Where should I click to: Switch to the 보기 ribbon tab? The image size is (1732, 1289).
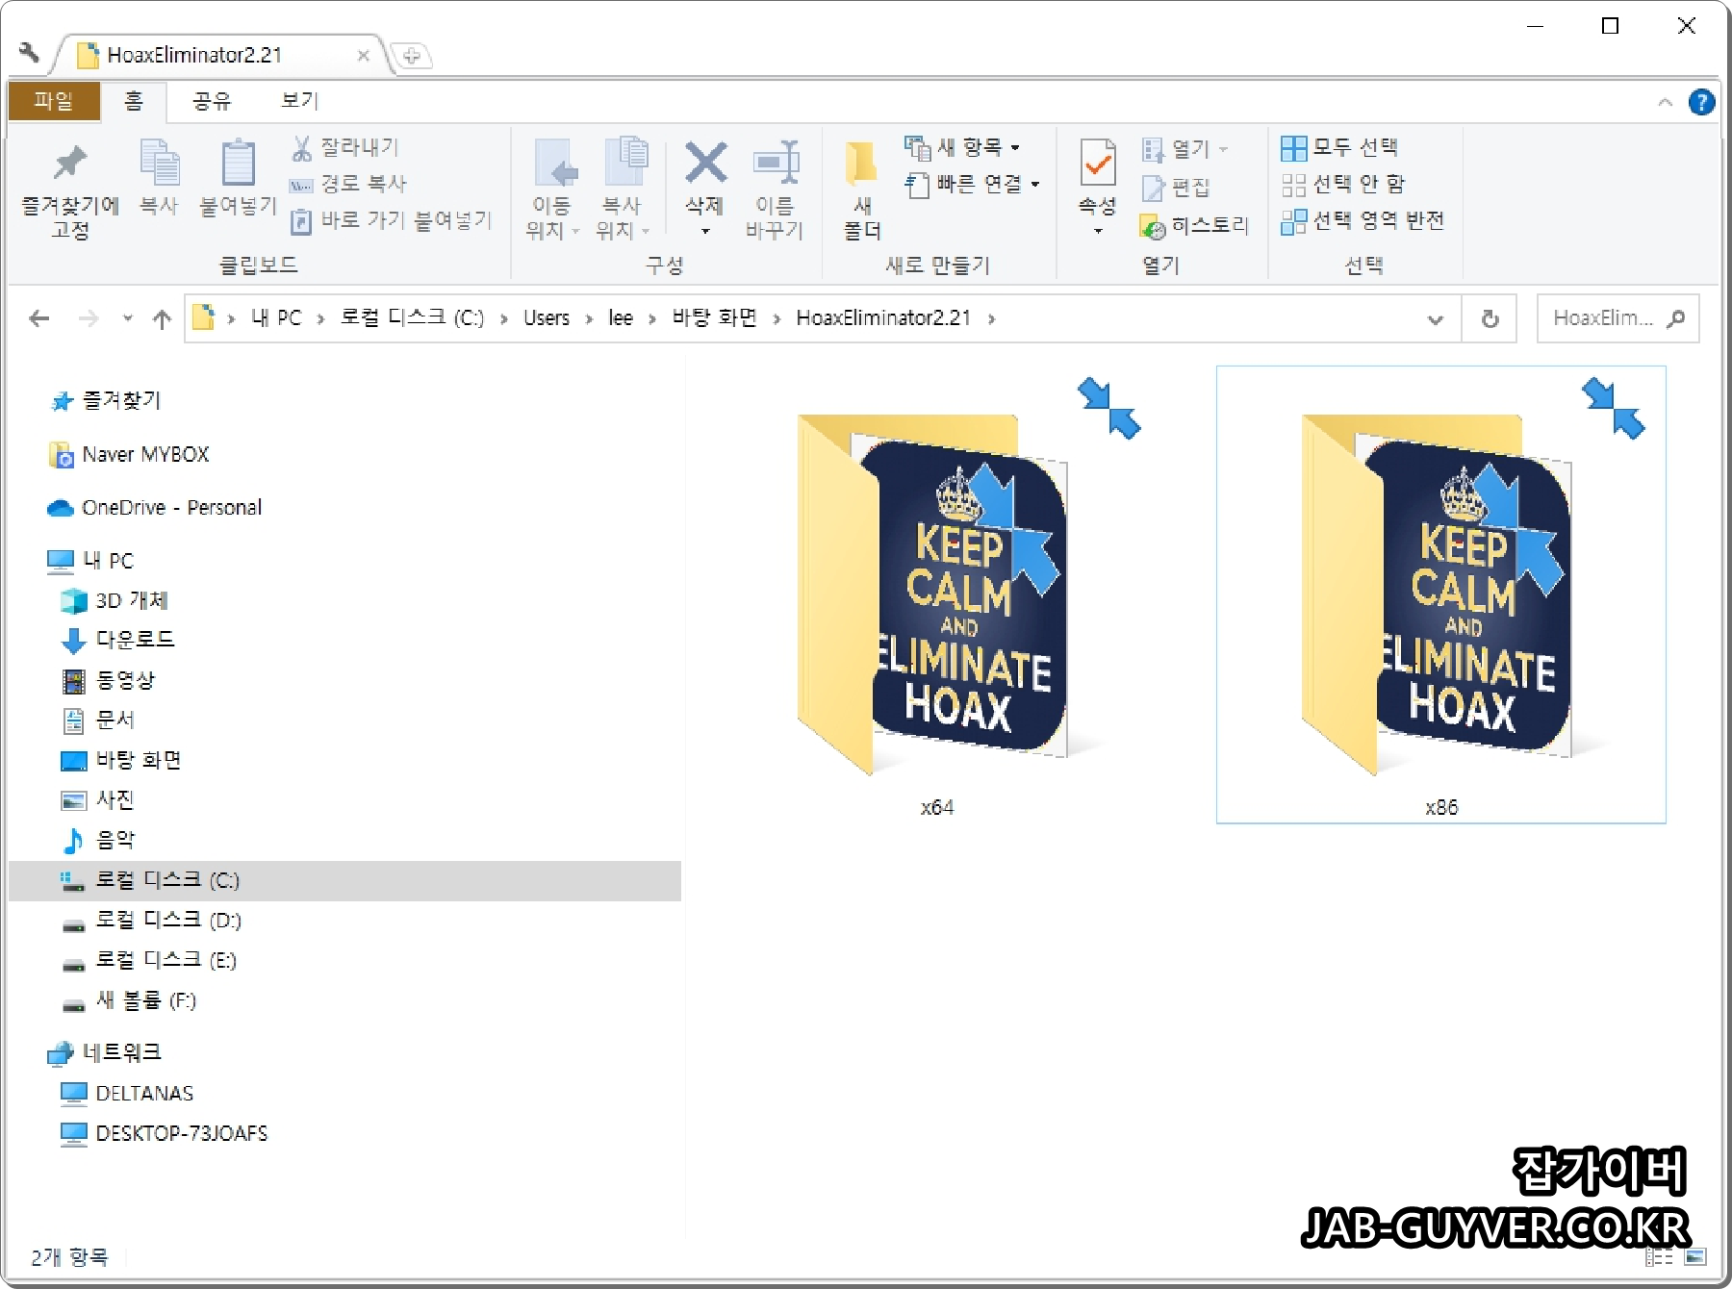point(296,100)
